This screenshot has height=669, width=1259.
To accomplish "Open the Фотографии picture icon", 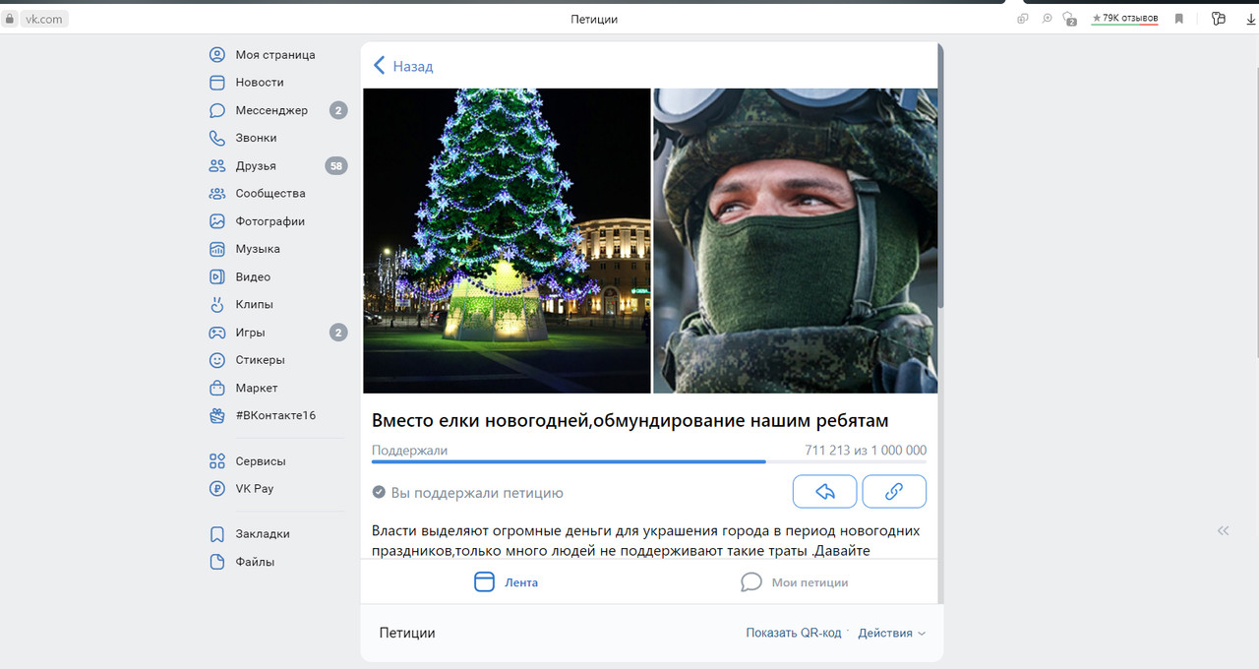I will [217, 221].
